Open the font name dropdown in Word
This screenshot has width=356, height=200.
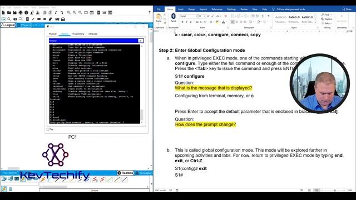196,16
